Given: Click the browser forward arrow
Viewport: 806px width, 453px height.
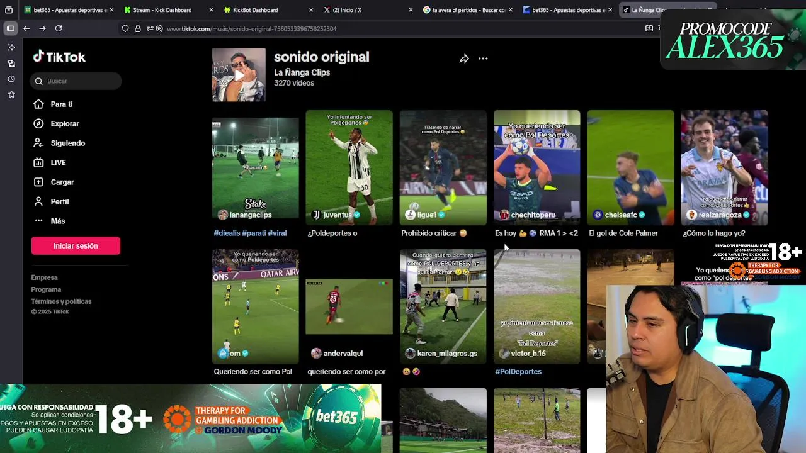Looking at the screenshot, I should click(x=42, y=28).
